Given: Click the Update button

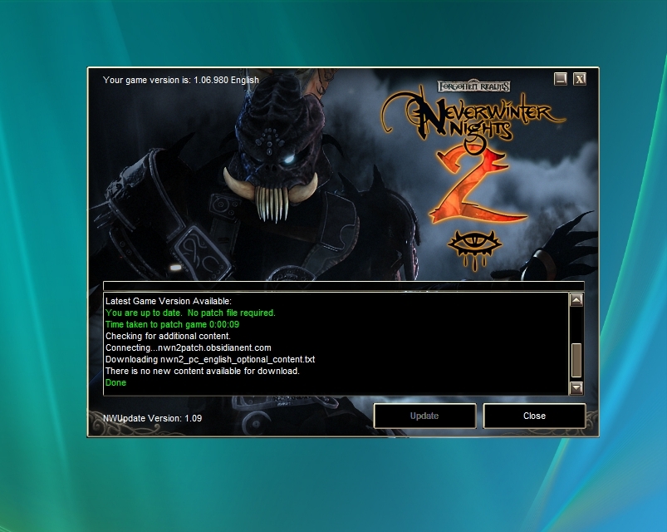Looking at the screenshot, I should (424, 416).
